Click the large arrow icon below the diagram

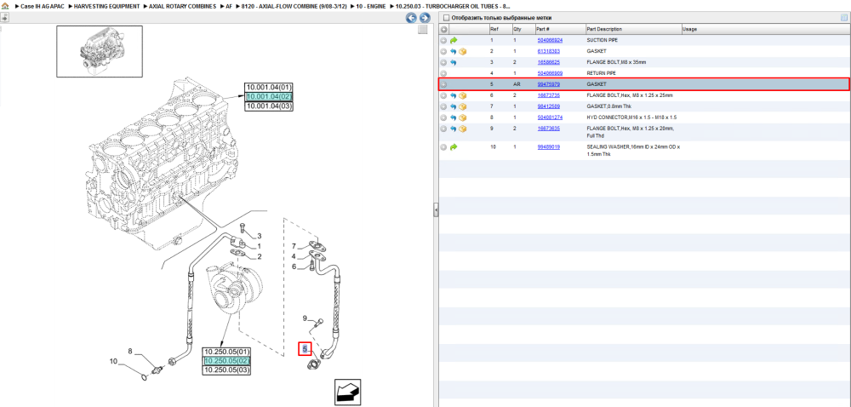click(347, 393)
